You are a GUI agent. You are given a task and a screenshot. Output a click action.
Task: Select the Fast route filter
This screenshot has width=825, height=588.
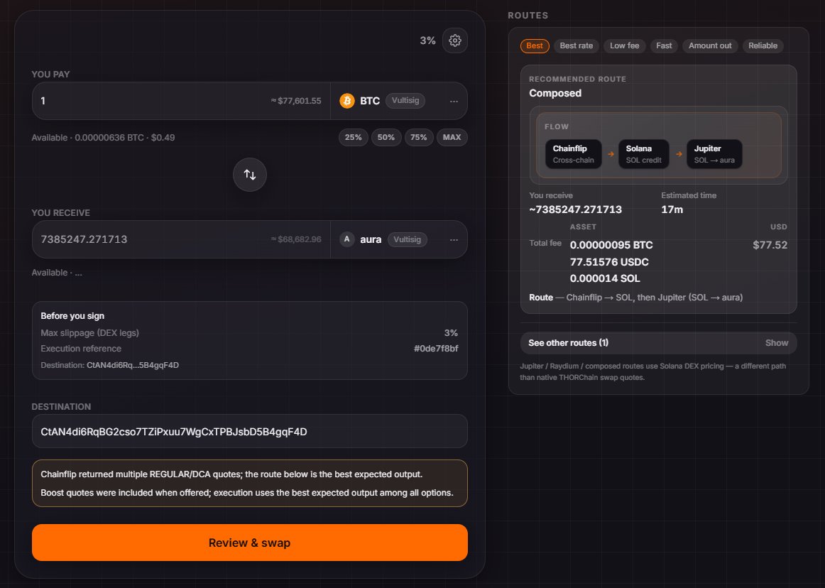[664, 45]
